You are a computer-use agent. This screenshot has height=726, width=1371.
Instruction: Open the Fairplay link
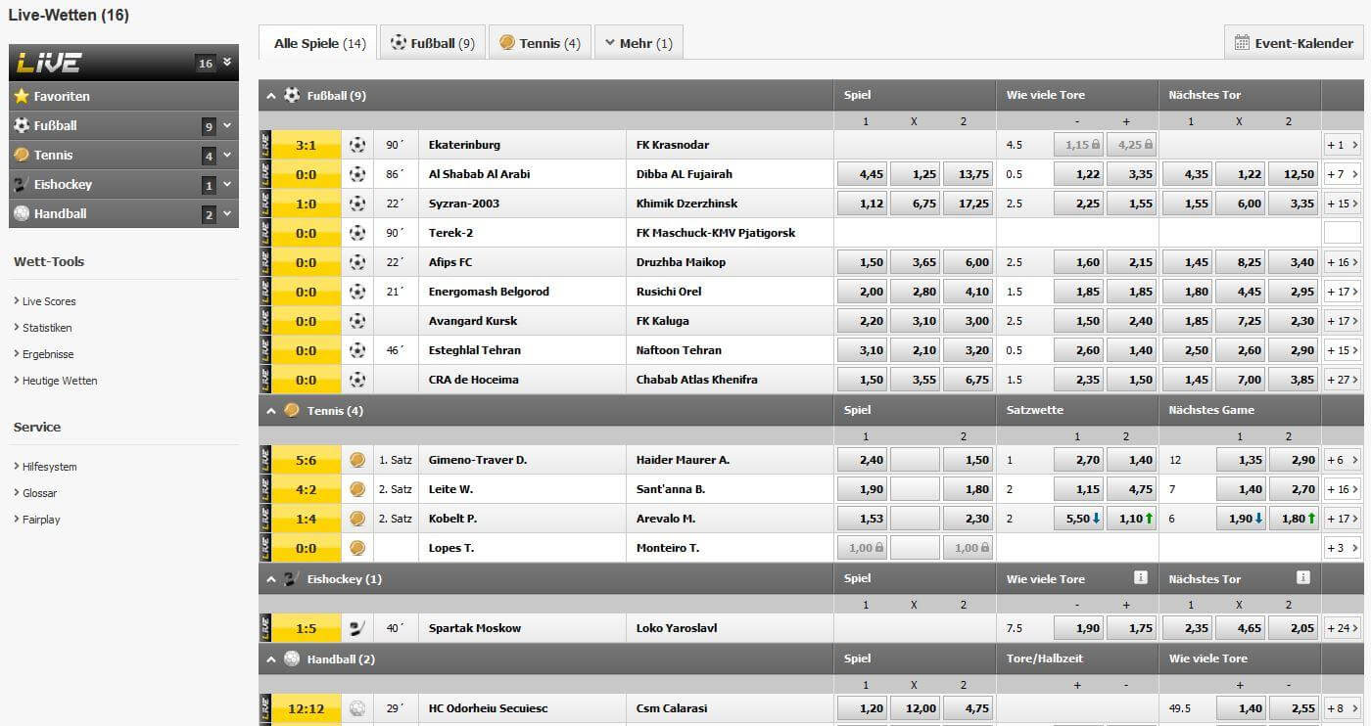pyautogui.click(x=41, y=520)
